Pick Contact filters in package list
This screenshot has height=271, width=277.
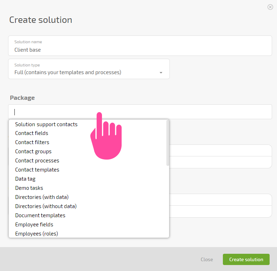pyautogui.click(x=32, y=142)
